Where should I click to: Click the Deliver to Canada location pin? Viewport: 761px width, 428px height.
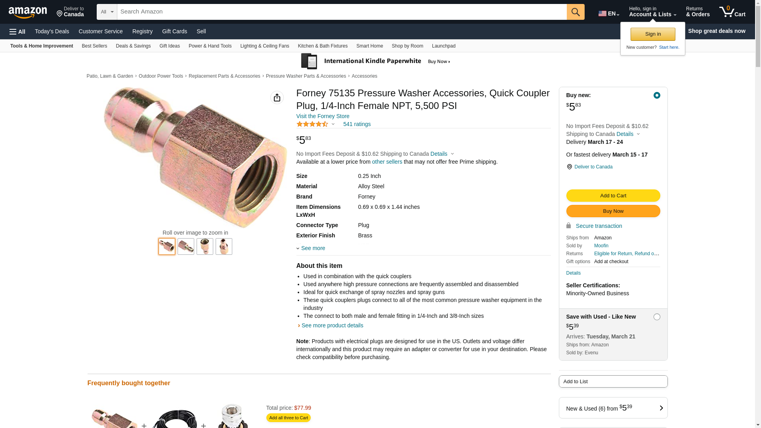(569, 167)
